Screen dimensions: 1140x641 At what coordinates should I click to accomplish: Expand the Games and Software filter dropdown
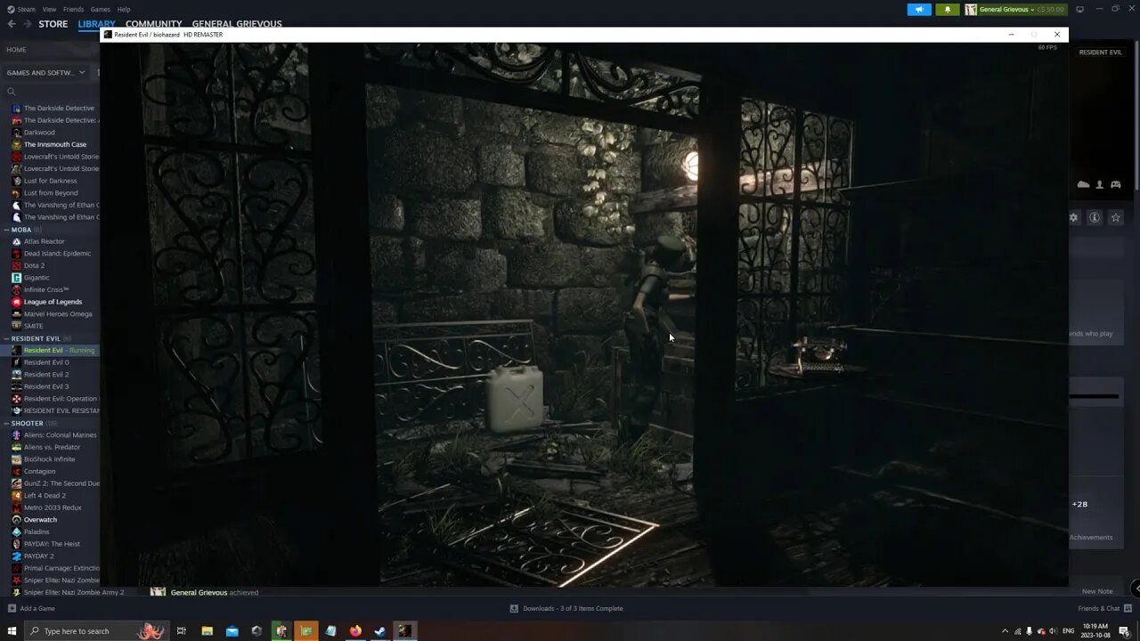(x=46, y=72)
